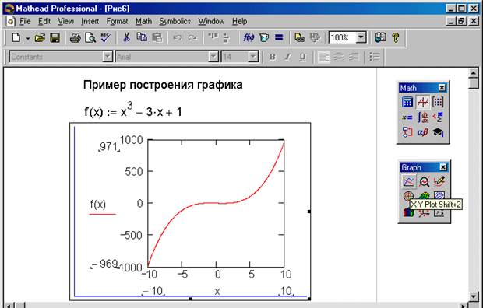
Task: Undo the last action
Action: click(x=177, y=38)
